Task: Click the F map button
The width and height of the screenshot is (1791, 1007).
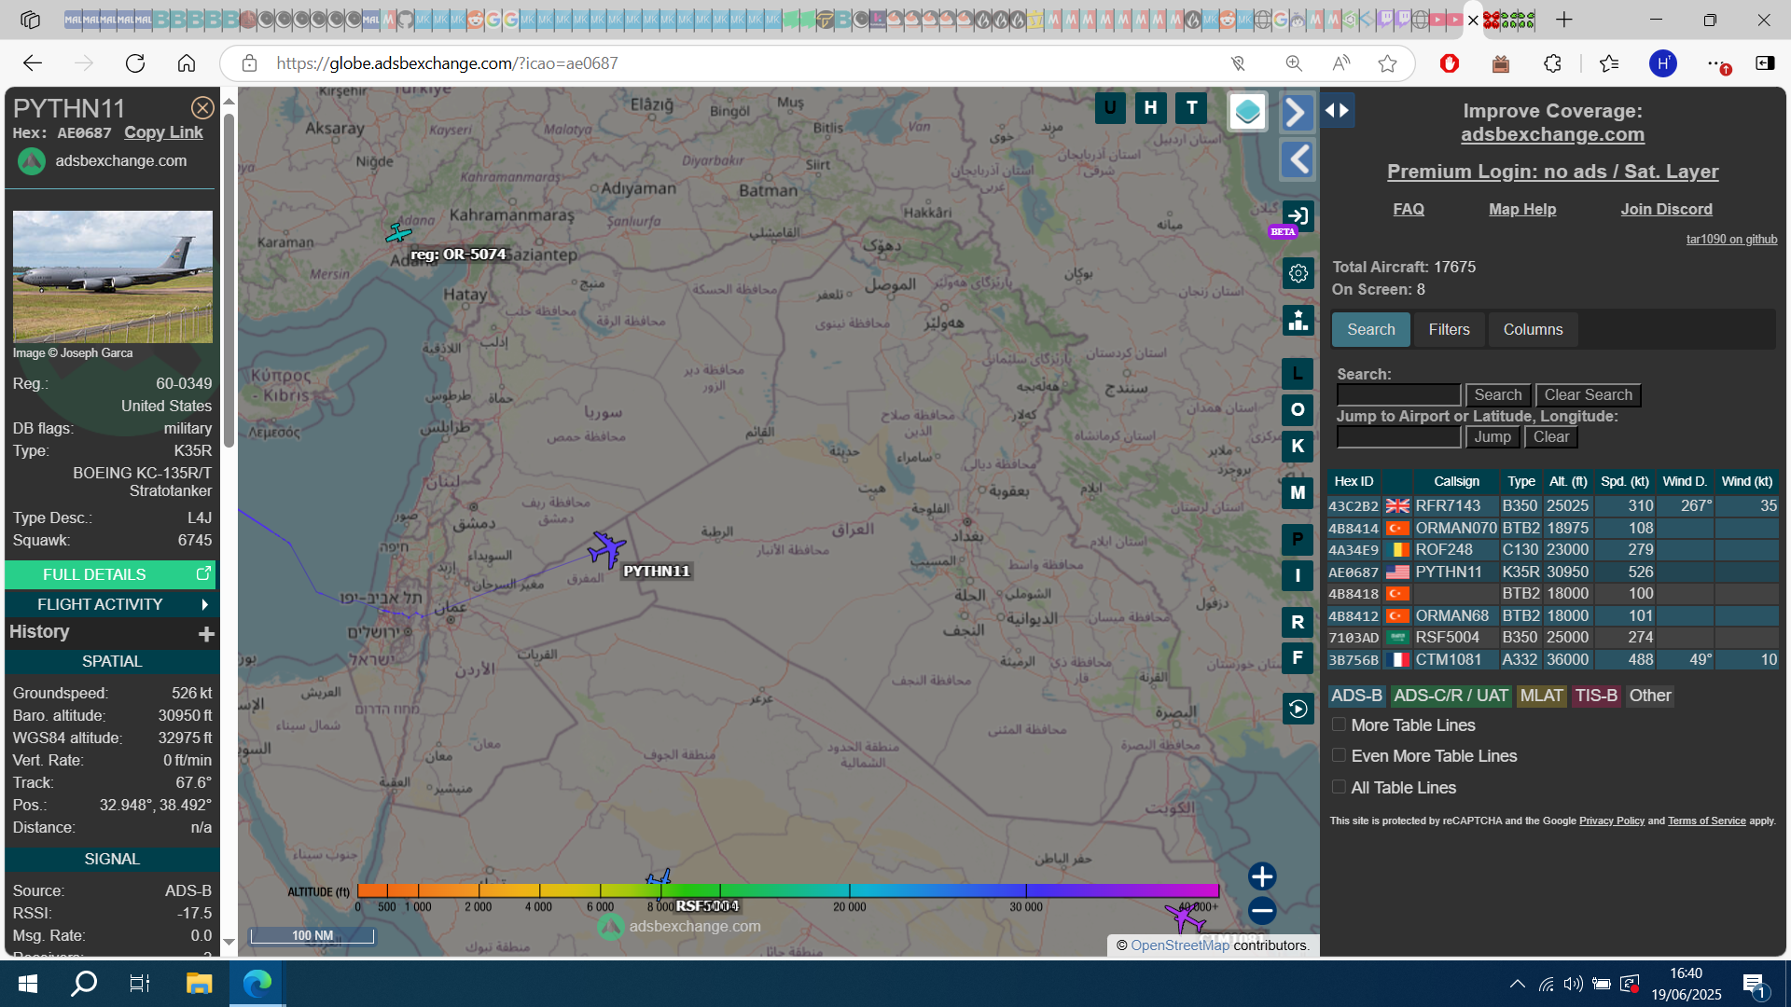Action: [x=1298, y=658]
